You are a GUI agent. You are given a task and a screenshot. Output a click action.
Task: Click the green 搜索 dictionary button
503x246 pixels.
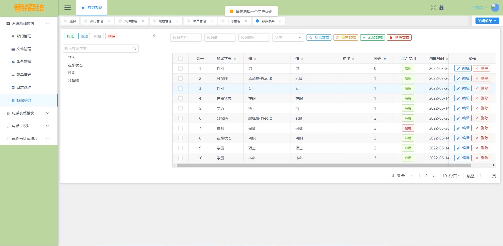[70, 36]
